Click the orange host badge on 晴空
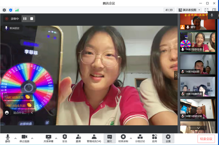219x145 pixels. tap(182, 27)
